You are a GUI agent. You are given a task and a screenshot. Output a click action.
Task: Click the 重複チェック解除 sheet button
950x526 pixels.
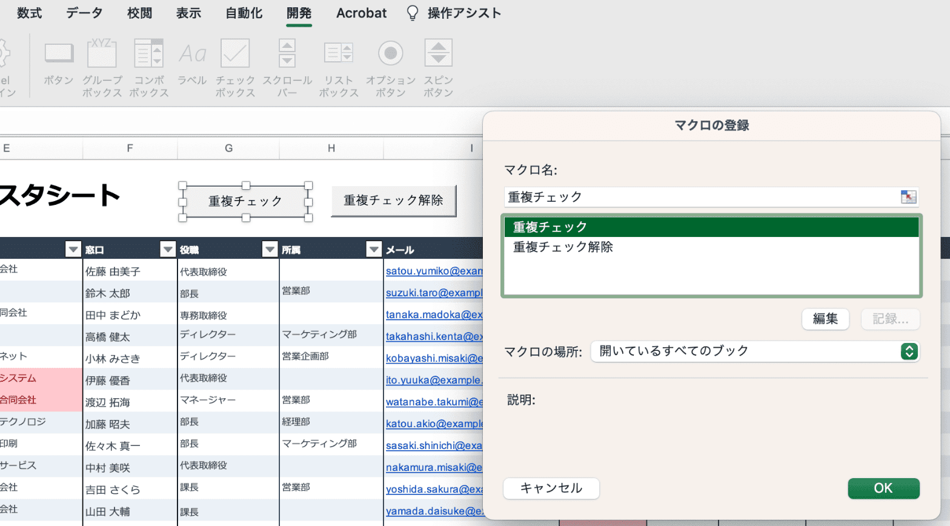coord(393,201)
